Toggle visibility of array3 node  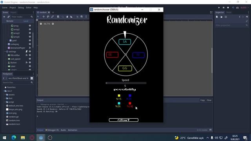[x=30, y=33]
